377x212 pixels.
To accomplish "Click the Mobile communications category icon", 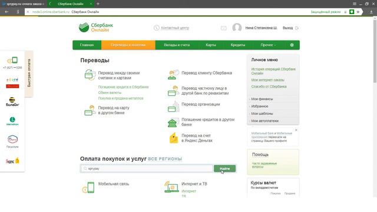I will click(x=88, y=187).
